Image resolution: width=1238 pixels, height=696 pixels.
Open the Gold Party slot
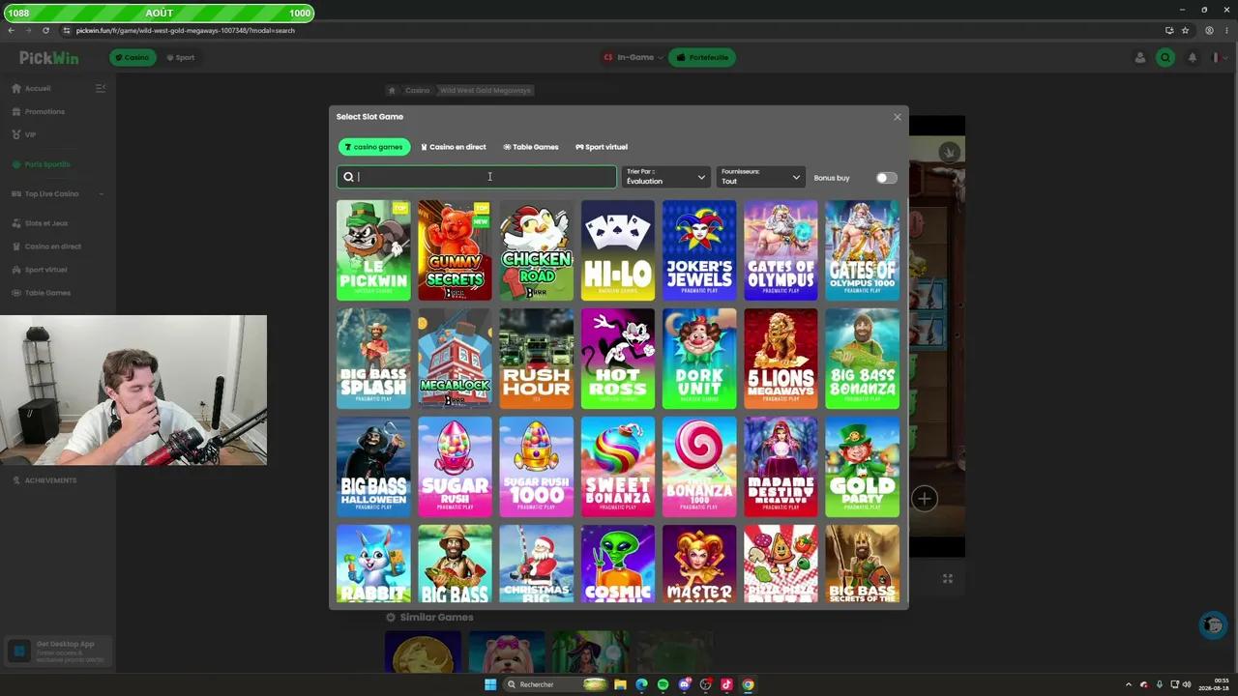click(862, 467)
